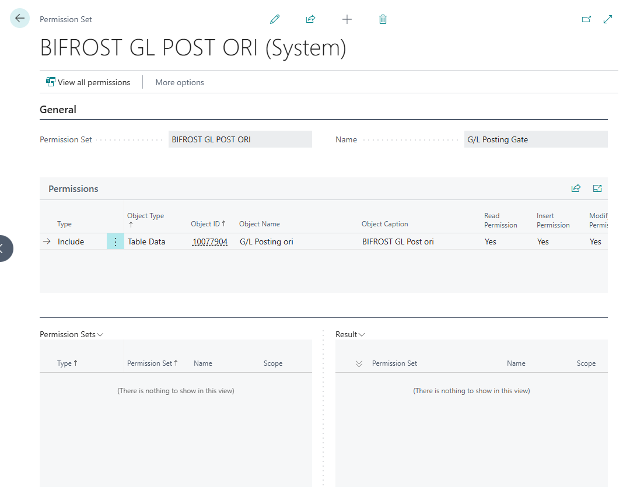Click the Permission Set field BIFROST GL POST ORI
The image size is (630, 497).
click(x=240, y=139)
